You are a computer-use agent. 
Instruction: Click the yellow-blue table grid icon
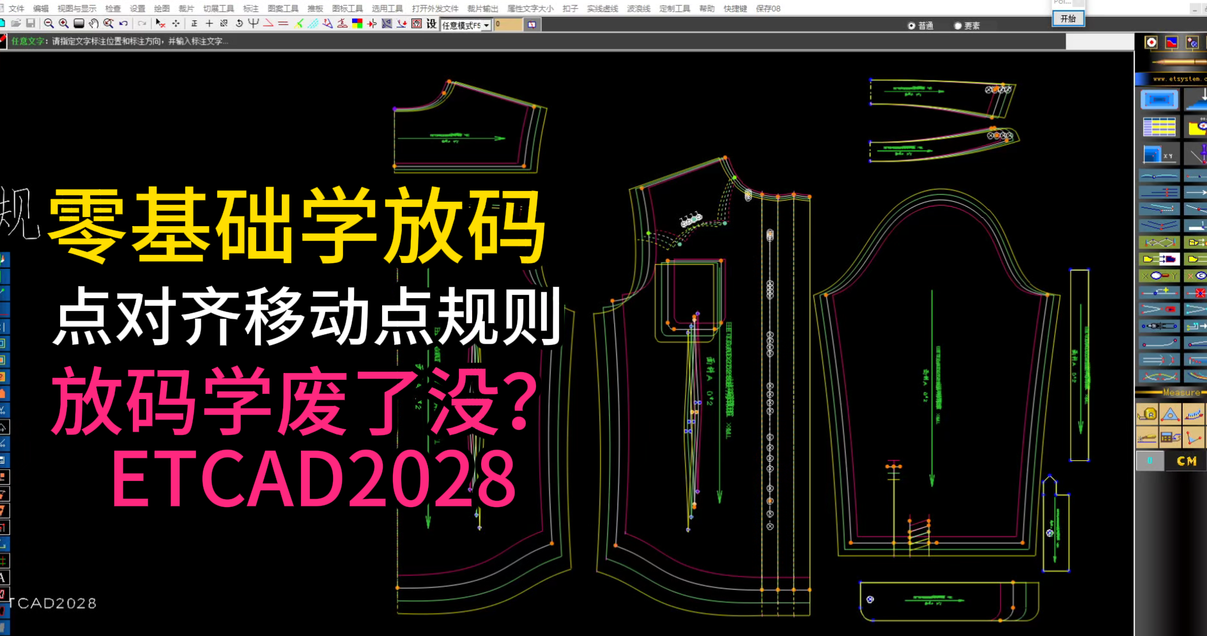click(1159, 126)
